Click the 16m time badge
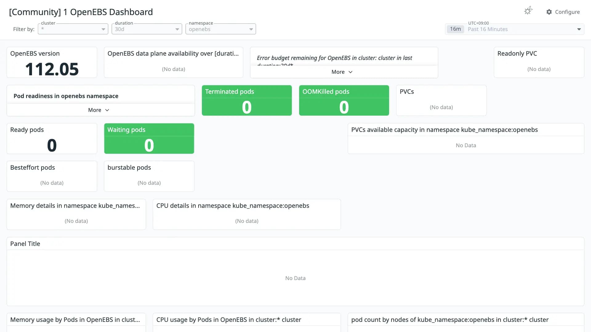This screenshot has width=591, height=332. point(455,29)
